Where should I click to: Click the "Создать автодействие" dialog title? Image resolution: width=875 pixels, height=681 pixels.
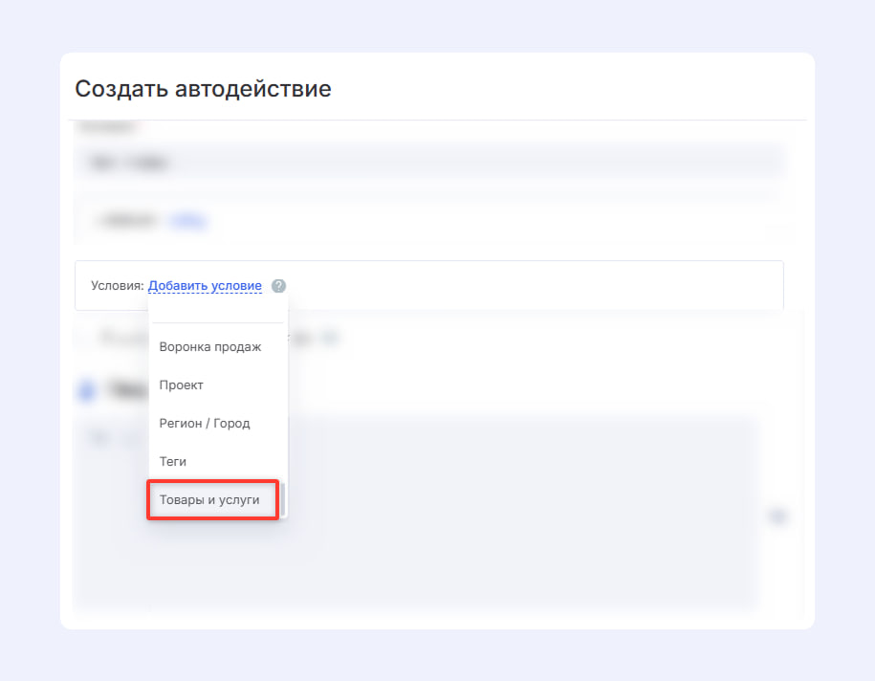(x=203, y=89)
